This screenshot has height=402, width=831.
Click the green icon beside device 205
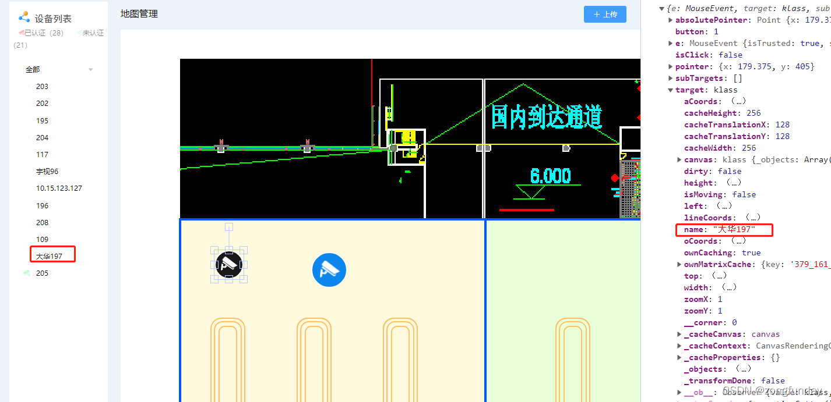pyautogui.click(x=26, y=272)
